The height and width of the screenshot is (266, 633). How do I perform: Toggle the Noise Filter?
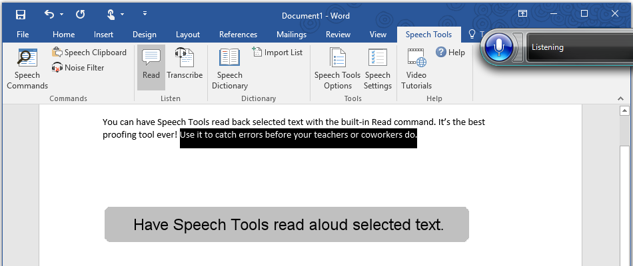click(x=78, y=68)
